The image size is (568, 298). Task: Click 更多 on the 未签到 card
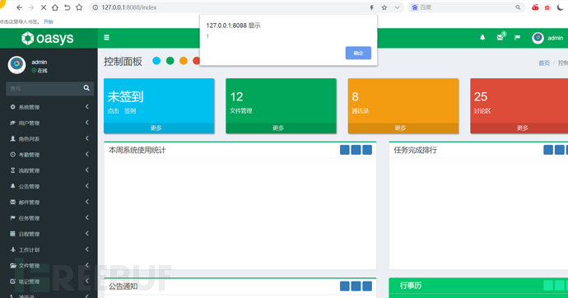[x=156, y=128]
